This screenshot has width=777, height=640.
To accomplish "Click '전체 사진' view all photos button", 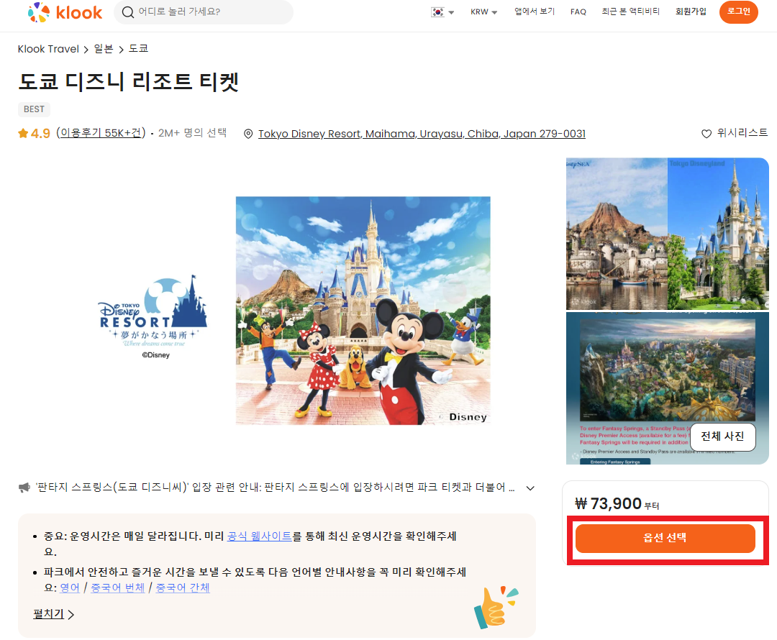I will tap(722, 436).
